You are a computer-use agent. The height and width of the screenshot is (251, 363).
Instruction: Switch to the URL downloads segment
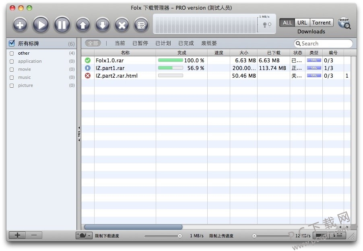(302, 23)
